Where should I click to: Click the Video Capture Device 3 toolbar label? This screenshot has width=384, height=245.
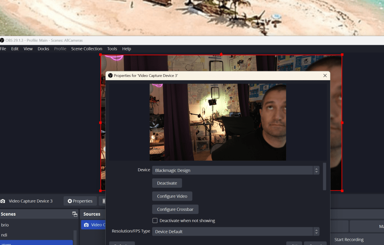coord(30,201)
